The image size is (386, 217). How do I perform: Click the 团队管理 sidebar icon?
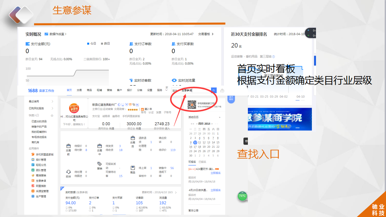pyautogui.click(x=33, y=170)
